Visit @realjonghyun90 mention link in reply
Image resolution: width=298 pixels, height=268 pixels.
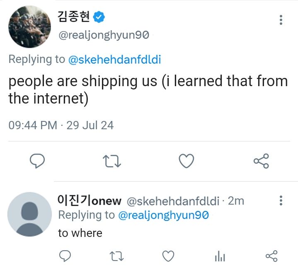(163, 215)
